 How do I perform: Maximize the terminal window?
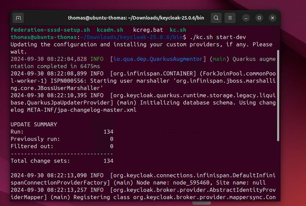pos(259,18)
